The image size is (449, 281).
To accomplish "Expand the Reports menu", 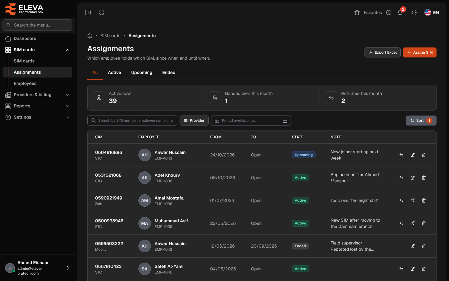I will (37, 106).
